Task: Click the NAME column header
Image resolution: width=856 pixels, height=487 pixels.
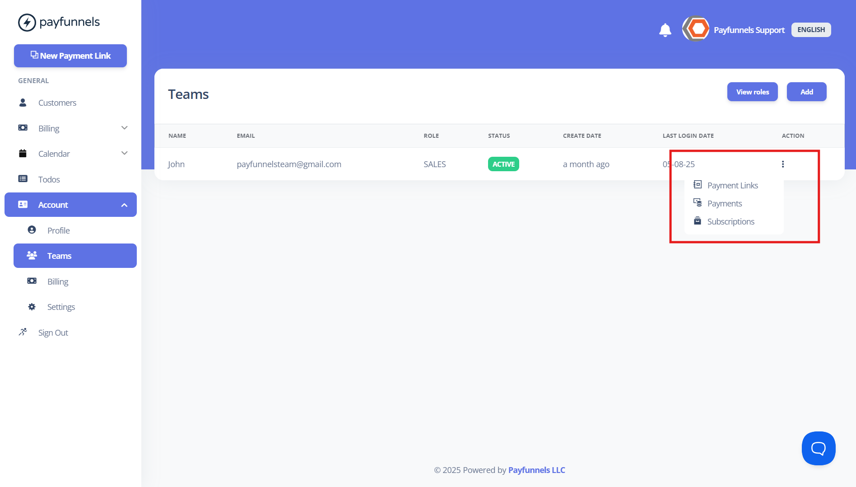Action: [x=177, y=136]
